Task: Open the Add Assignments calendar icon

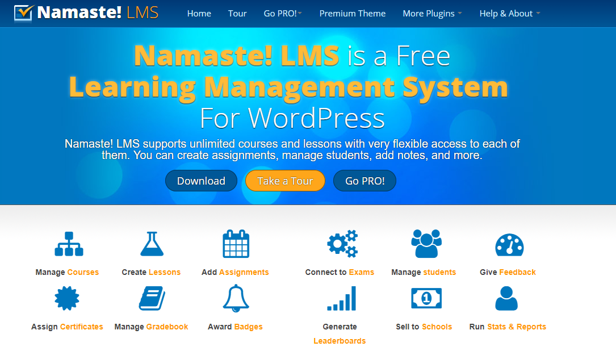Action: [236, 243]
